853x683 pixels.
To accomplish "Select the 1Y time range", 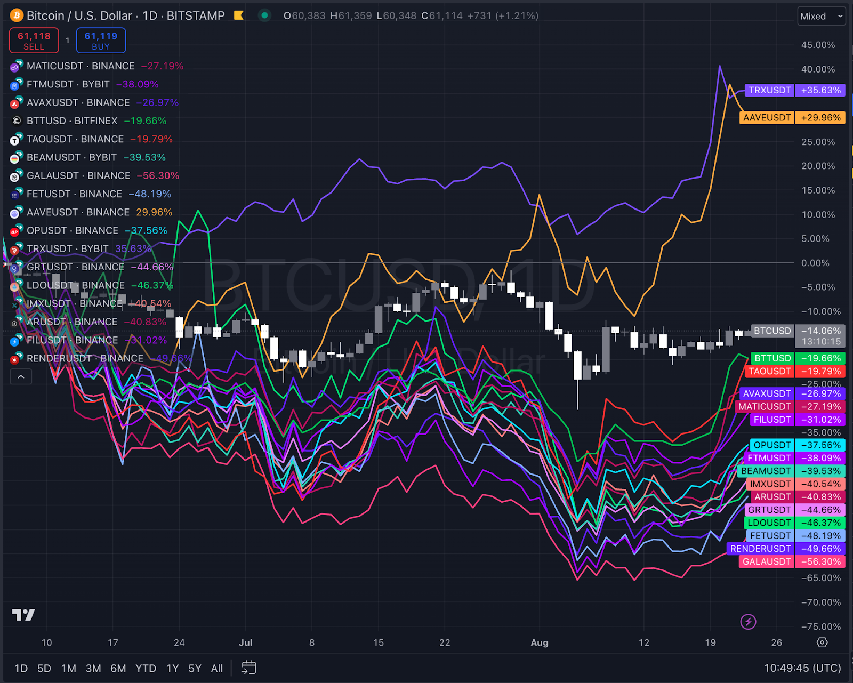I will pyautogui.click(x=172, y=668).
